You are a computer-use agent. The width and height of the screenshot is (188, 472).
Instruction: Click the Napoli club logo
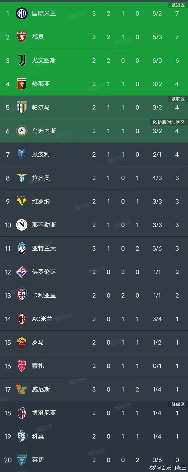(22, 225)
